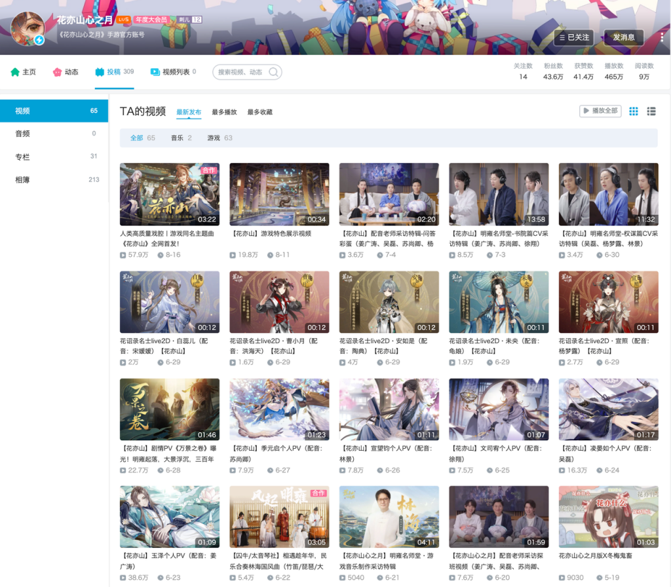
Task: Open the 投稿 309 tab
Action: [x=114, y=72]
